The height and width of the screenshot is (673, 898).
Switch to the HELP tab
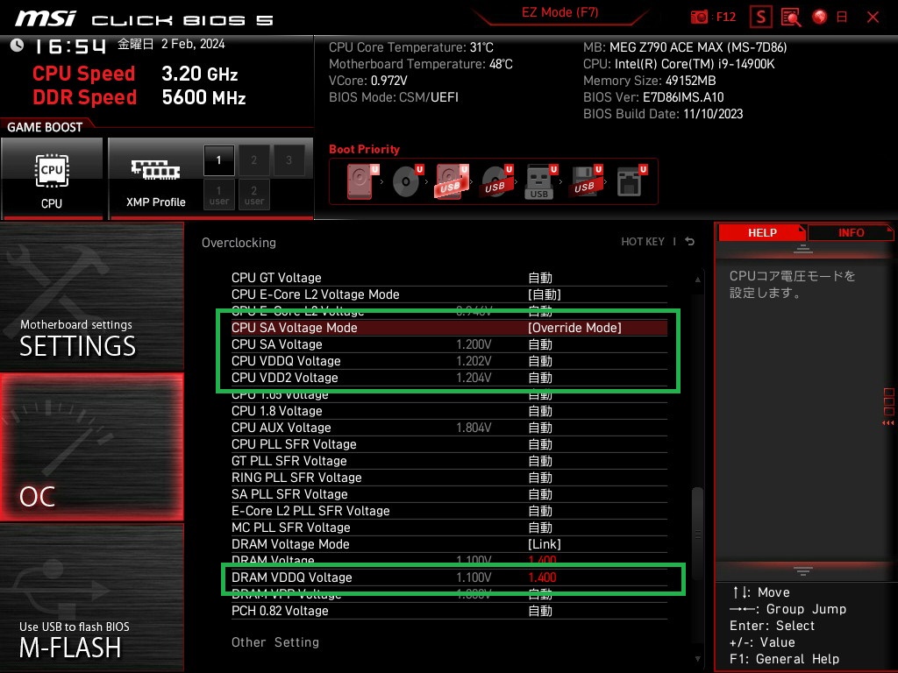762,233
